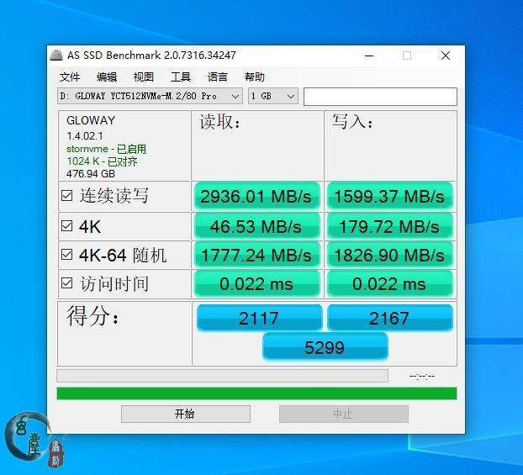This screenshot has width=523, height=475.
Task: Expand the 1 GB test size dropdown
Action: [272, 97]
